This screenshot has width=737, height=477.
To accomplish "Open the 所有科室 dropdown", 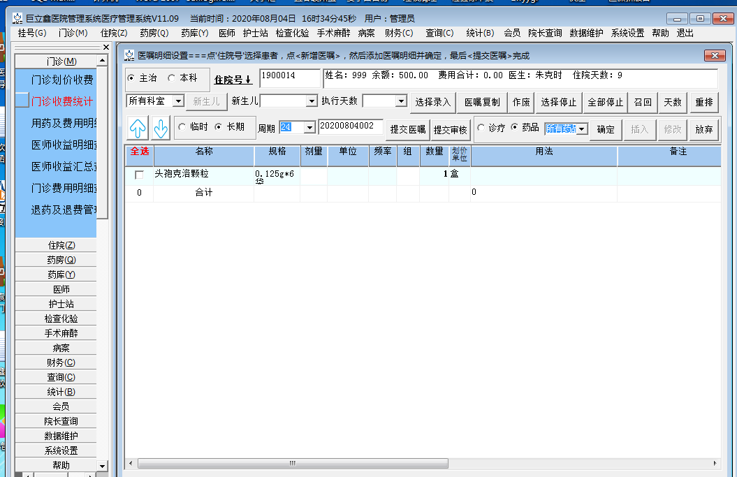I will [x=177, y=101].
